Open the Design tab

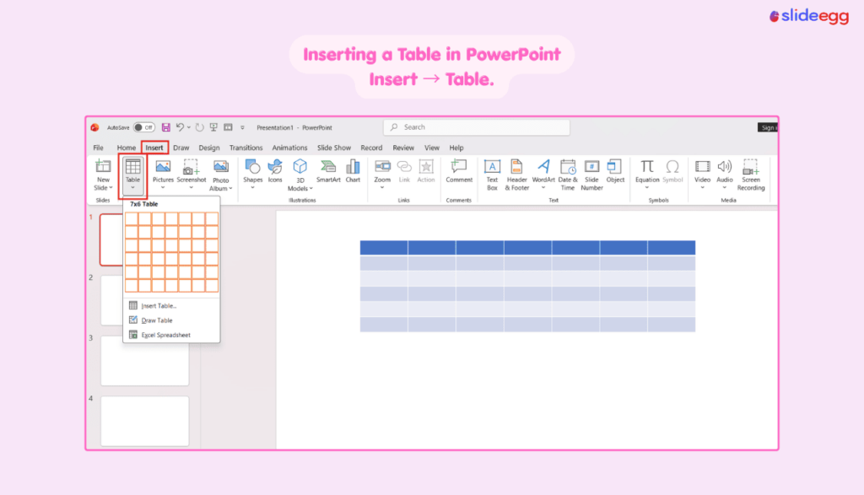click(x=209, y=148)
